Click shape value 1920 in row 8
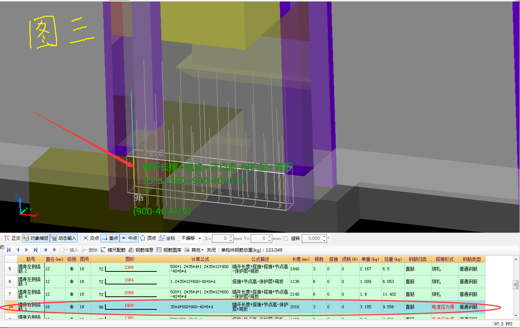 pyautogui.click(x=129, y=305)
